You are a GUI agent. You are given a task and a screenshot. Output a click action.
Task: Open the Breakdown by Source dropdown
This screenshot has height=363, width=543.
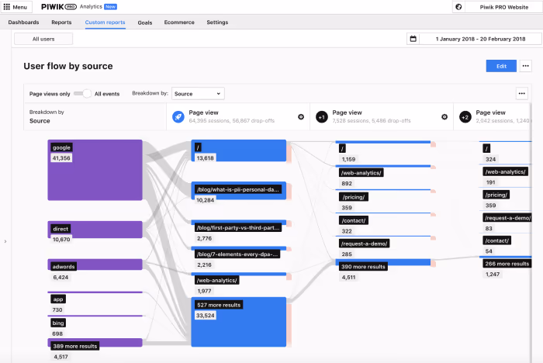tap(198, 94)
